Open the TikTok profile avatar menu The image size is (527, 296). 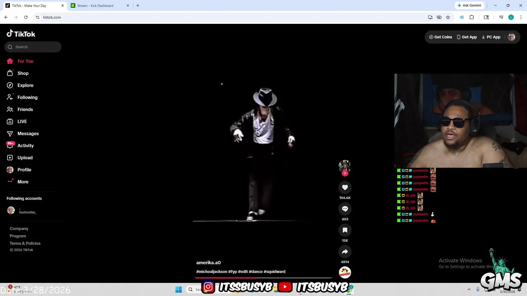511,37
